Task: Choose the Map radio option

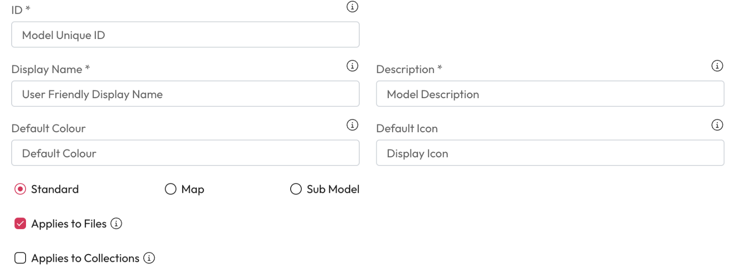Action: click(170, 189)
